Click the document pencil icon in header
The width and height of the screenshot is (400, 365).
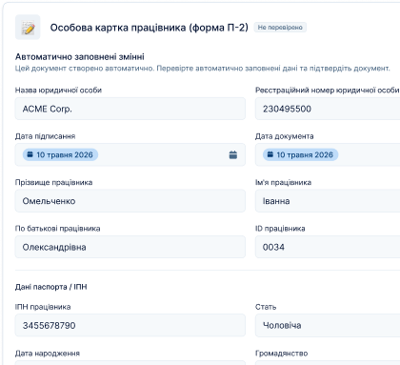pyautogui.click(x=28, y=28)
